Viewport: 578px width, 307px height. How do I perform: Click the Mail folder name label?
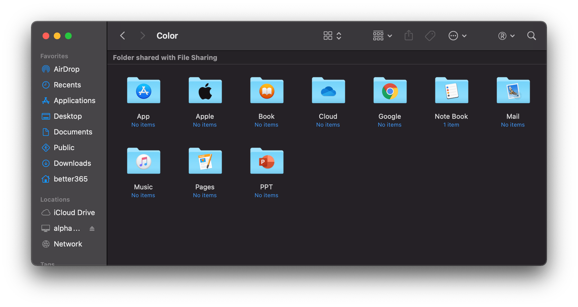(513, 116)
